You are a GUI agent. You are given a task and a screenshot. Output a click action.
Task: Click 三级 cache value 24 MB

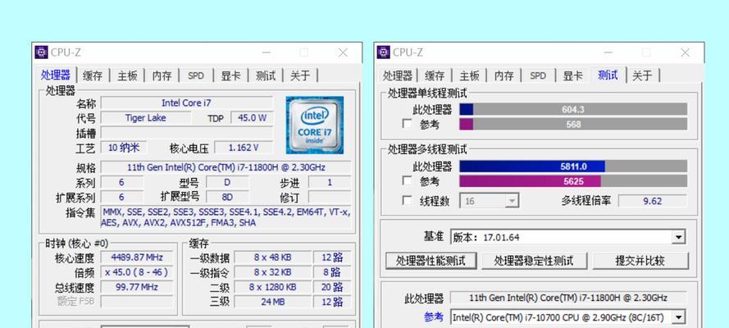coord(272,302)
